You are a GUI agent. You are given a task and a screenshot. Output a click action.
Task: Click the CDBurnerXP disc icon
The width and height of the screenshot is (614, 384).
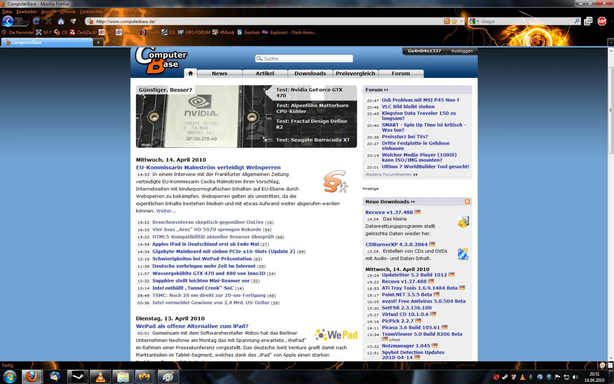(463, 254)
